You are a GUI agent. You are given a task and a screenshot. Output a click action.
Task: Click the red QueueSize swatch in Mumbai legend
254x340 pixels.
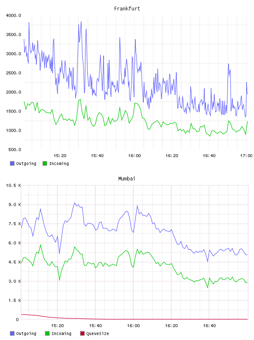(82, 333)
